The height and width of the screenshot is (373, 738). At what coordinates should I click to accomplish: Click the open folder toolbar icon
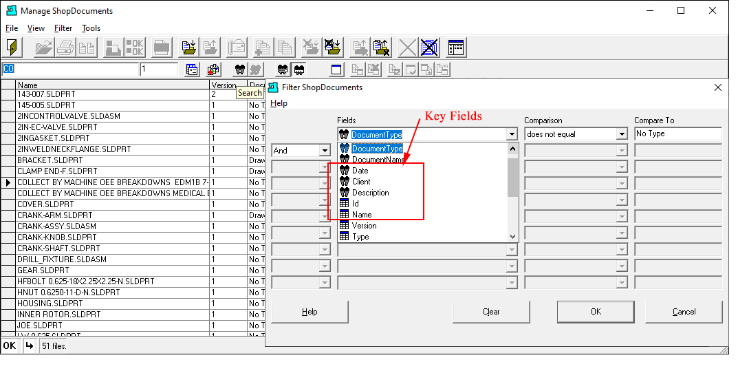point(44,47)
